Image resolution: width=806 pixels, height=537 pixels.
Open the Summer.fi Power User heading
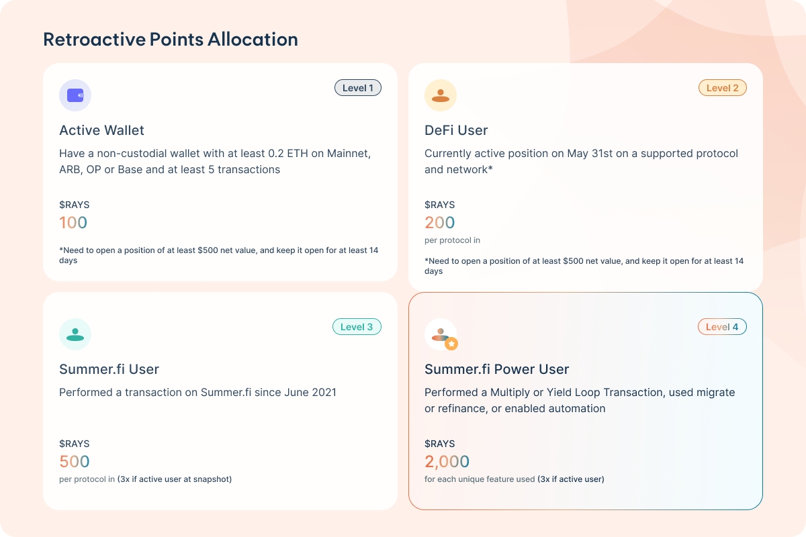[x=496, y=369]
